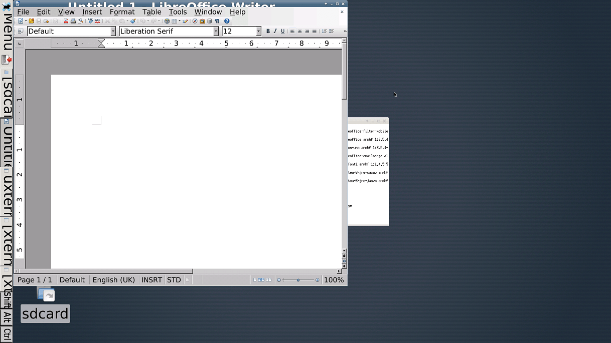Select single-page view layout icon

(255, 280)
